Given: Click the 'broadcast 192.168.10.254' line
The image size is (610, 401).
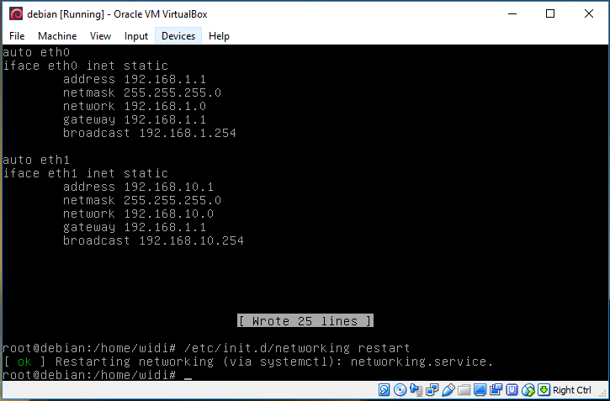Looking at the screenshot, I should [153, 240].
